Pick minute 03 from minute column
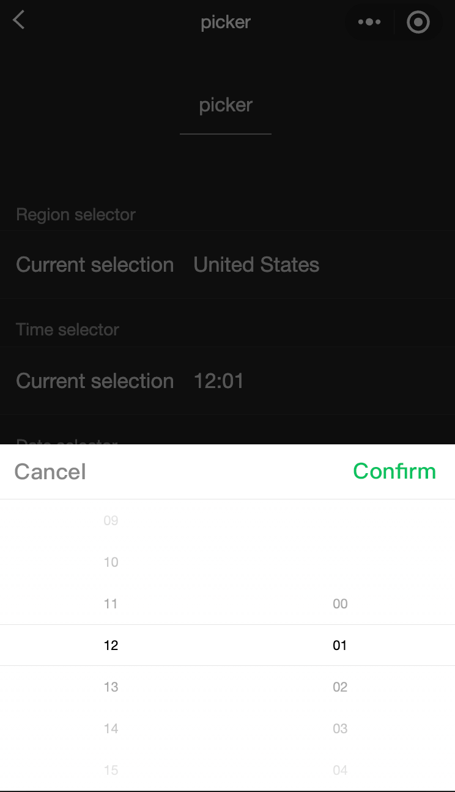Image resolution: width=455 pixels, height=792 pixels. (340, 728)
